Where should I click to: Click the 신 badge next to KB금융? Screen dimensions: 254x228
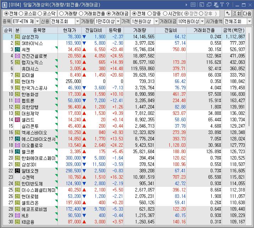coord(17,222)
